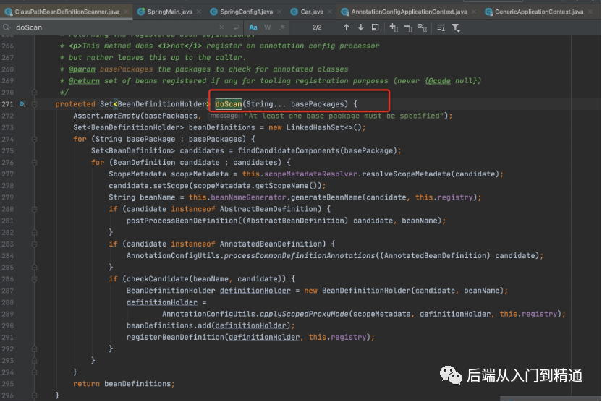This screenshot has width=602, height=402.
Task: Switch to SpringMain.java tab
Action: tap(170, 12)
